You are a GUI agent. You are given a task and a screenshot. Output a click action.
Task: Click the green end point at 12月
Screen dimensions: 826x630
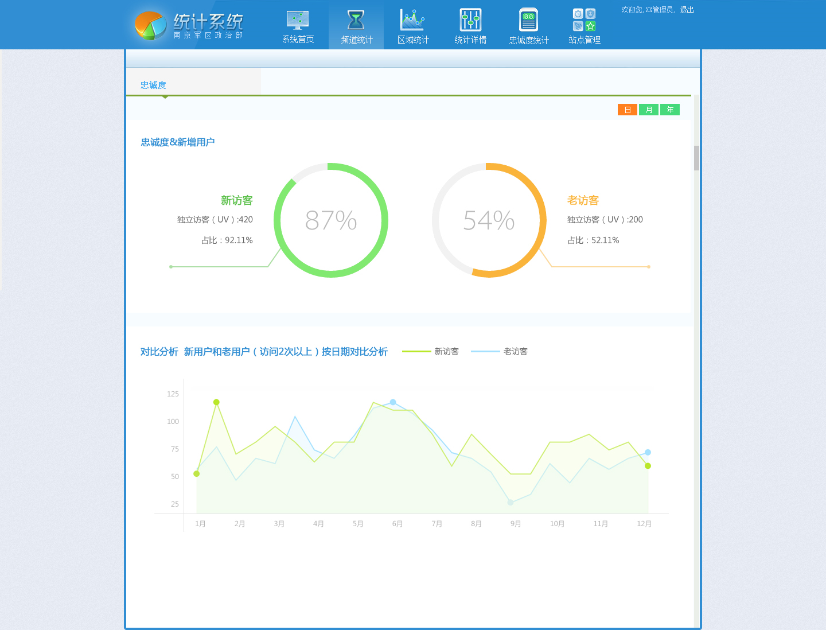tap(648, 466)
